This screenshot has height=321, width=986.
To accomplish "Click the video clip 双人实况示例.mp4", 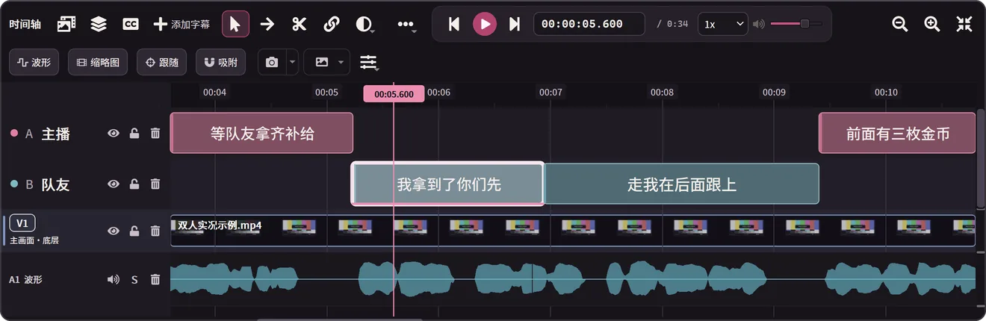I will click(573, 231).
